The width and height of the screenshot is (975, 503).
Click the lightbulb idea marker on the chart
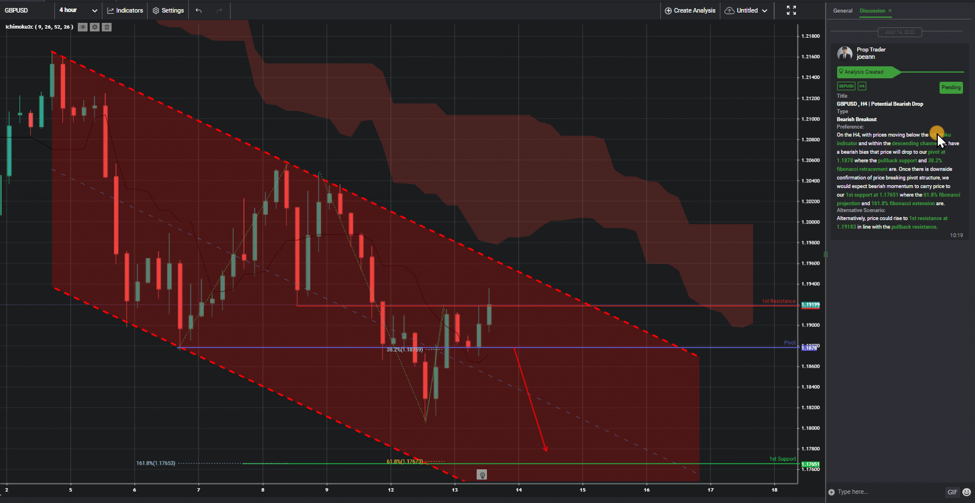482,475
